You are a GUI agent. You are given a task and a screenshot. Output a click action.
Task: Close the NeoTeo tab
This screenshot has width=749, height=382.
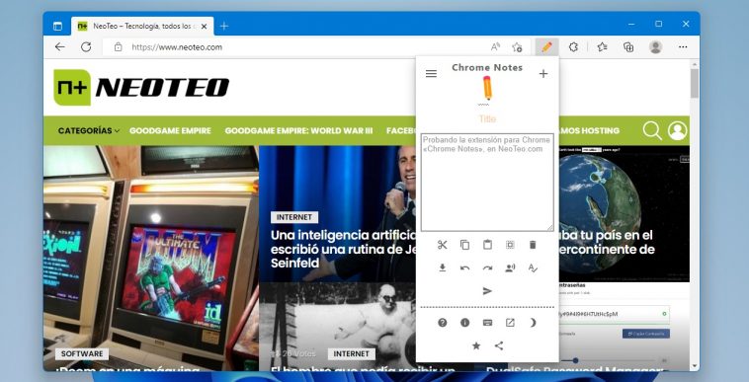(x=204, y=27)
